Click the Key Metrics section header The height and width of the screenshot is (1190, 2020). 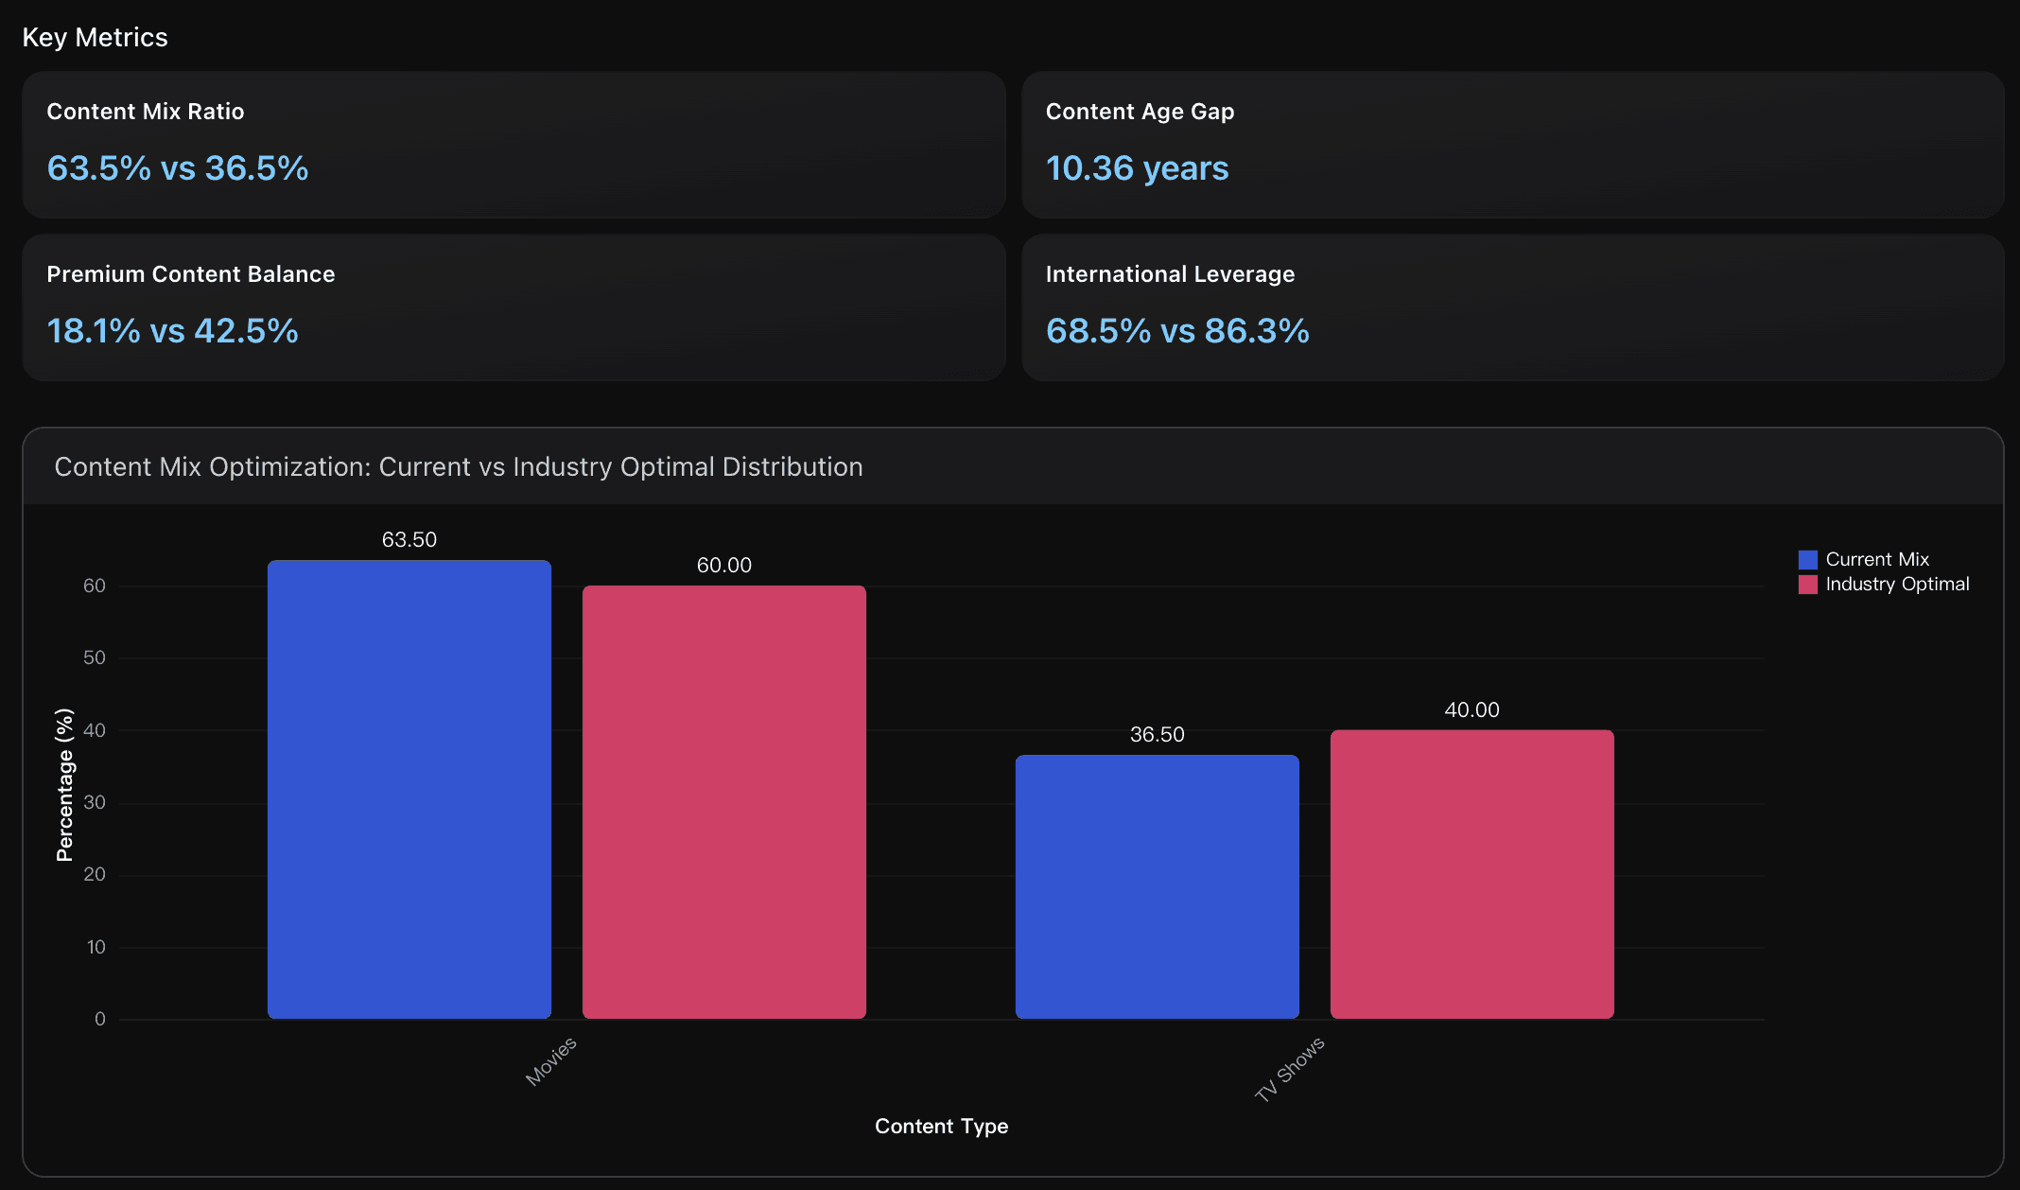(x=96, y=37)
